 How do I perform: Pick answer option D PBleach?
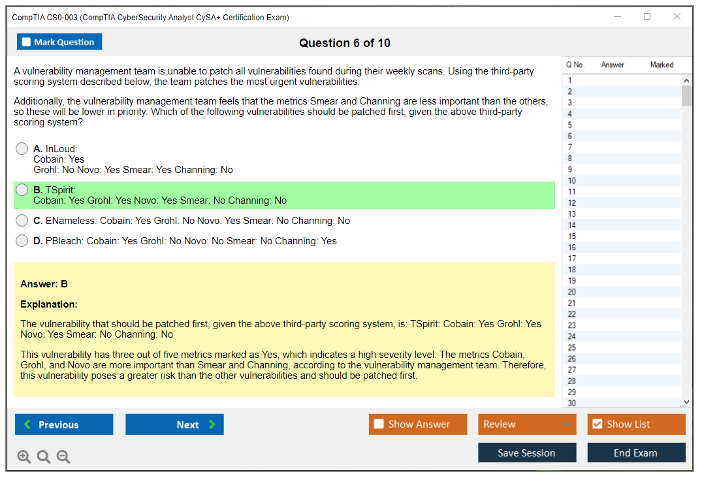(22, 241)
